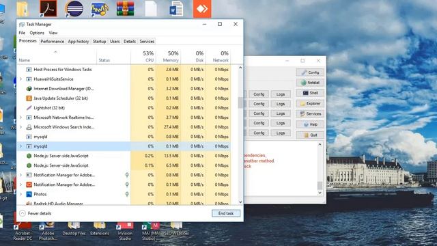Open the waveform audio app desktop shortcut
The width and height of the screenshot is (437, 246).
[x=100, y=9]
